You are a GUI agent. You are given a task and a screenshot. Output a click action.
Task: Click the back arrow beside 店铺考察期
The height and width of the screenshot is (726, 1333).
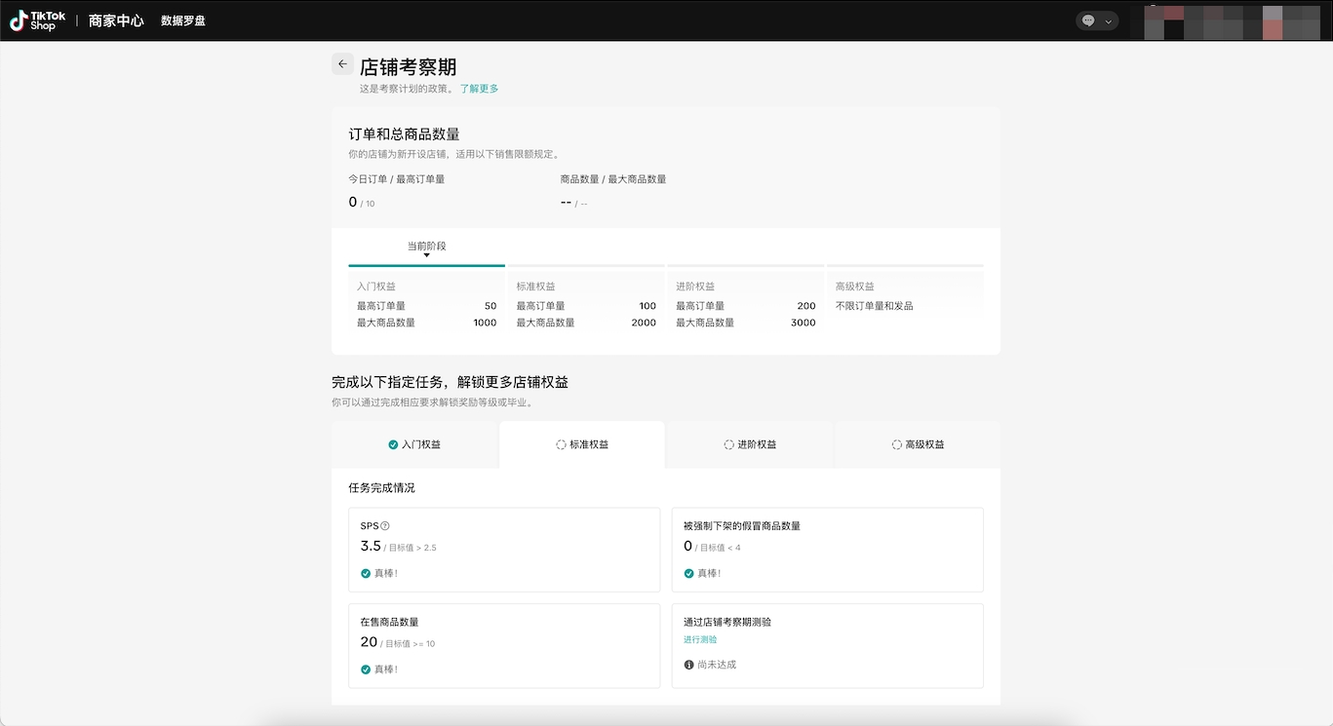(342, 64)
